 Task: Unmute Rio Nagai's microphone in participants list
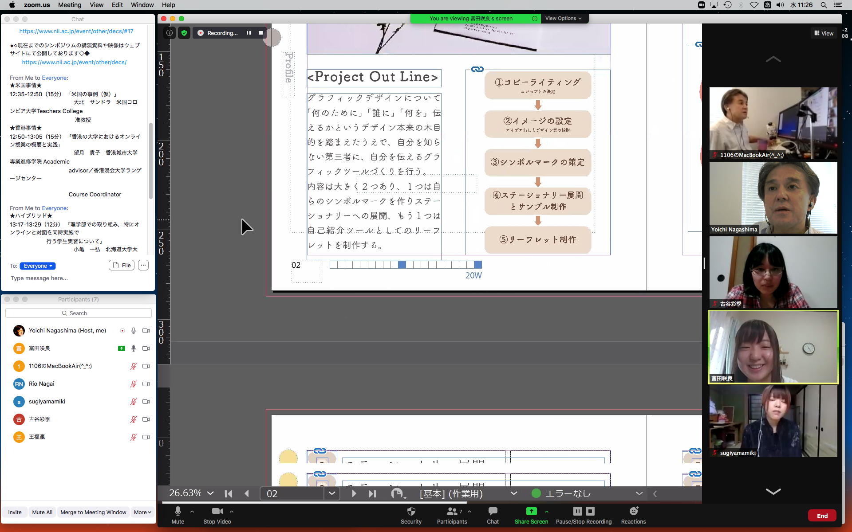tap(133, 384)
